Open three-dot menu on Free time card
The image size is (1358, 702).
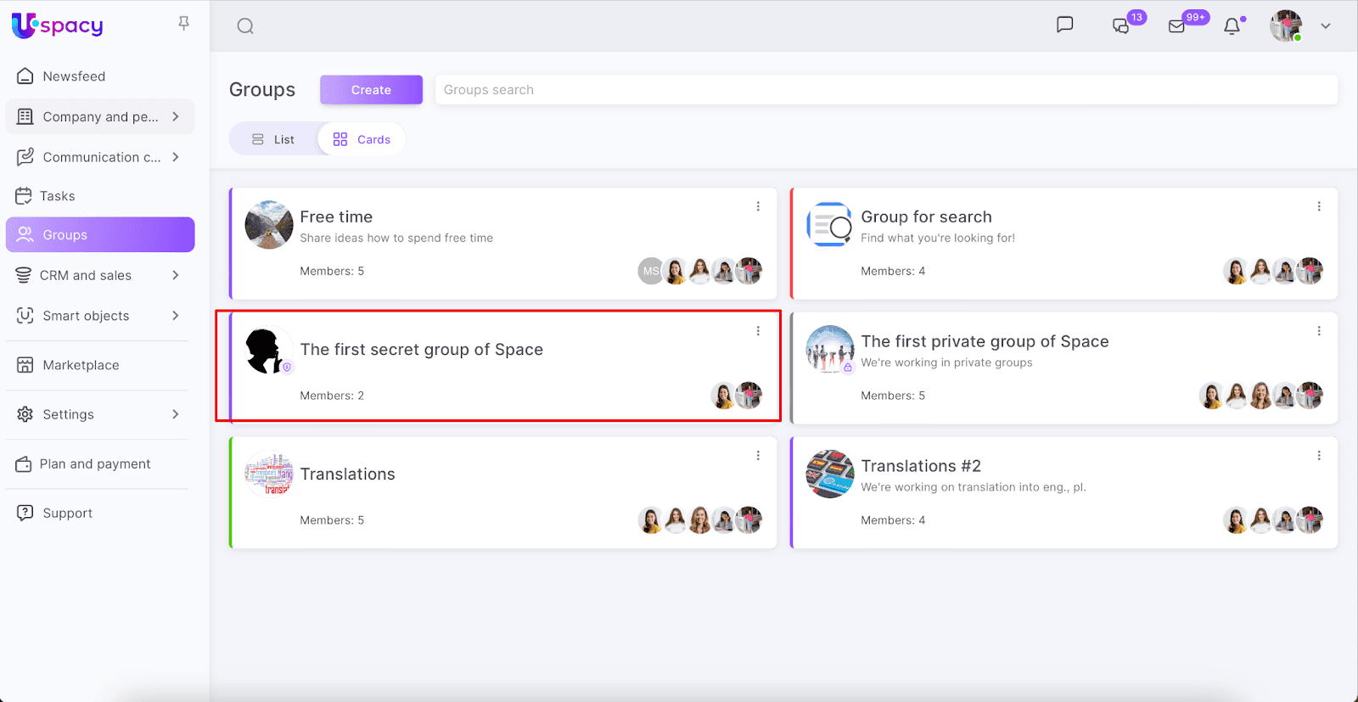[x=758, y=206]
